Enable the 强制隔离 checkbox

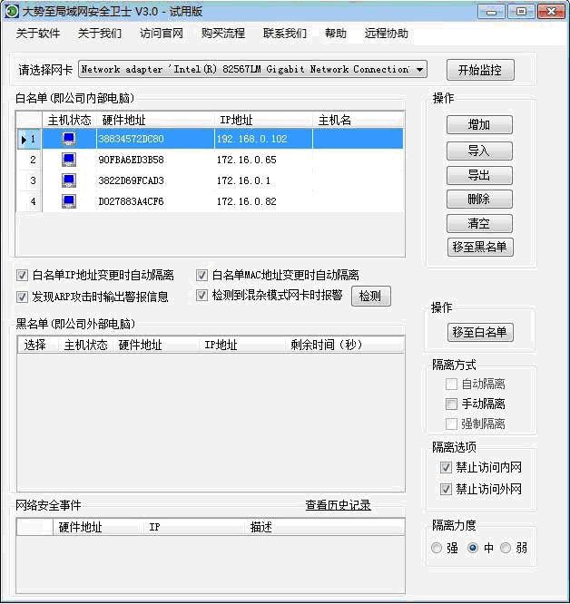[451, 424]
